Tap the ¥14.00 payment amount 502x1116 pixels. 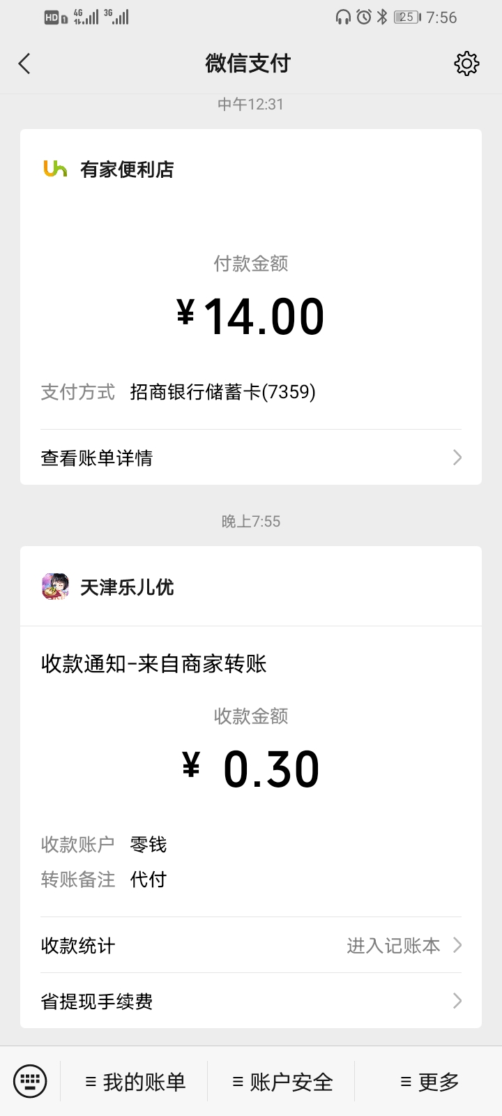[x=251, y=316]
